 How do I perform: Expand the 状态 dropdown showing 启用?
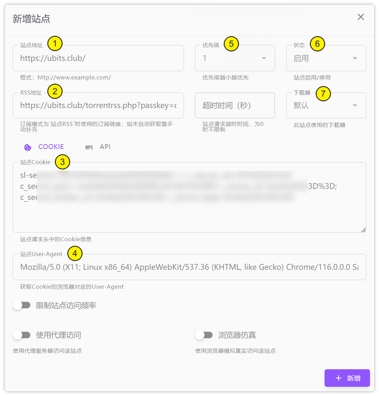pos(326,58)
